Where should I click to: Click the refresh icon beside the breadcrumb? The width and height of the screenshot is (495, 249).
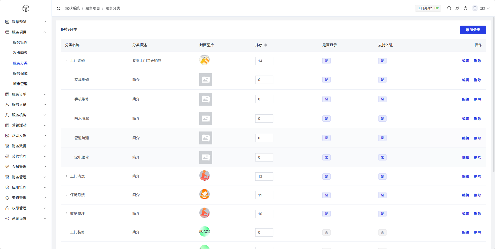(59, 8)
